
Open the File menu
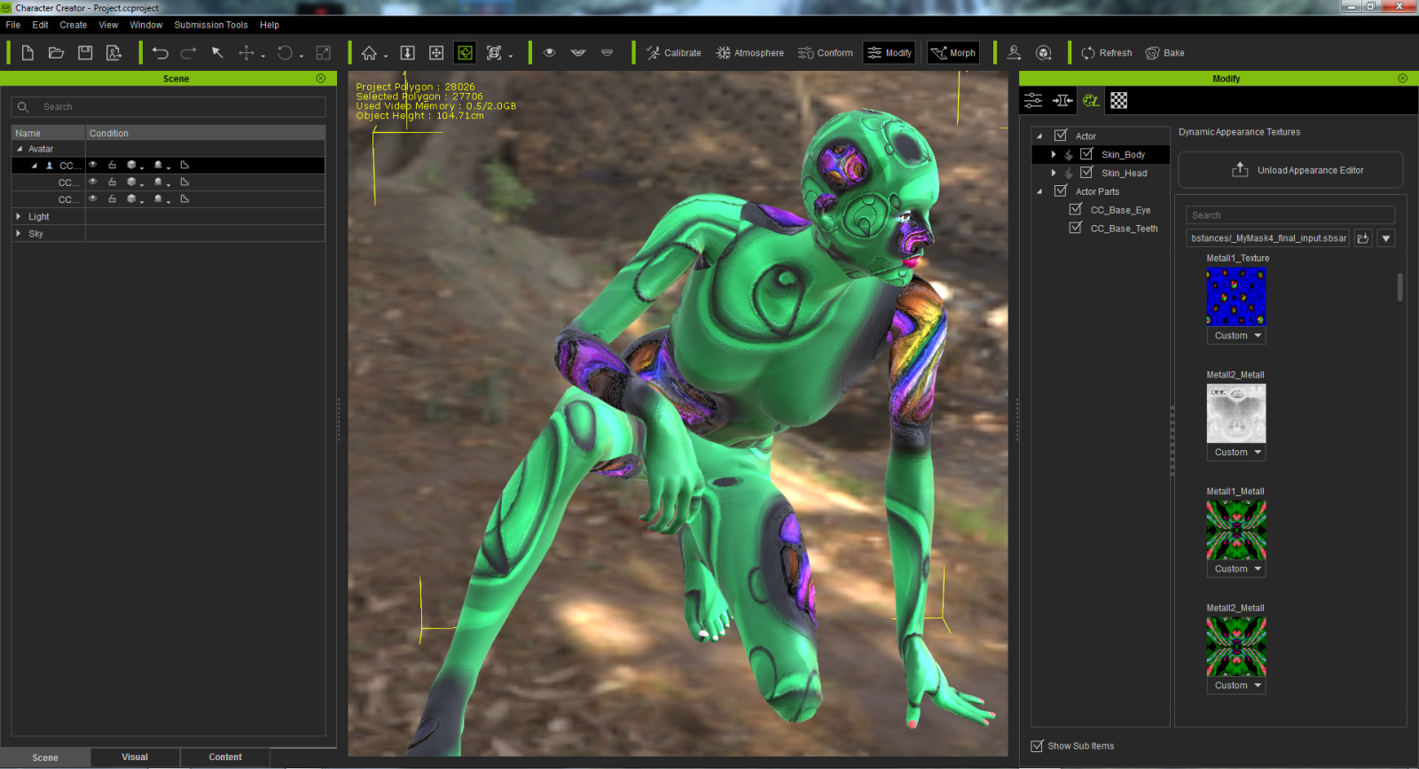13,25
